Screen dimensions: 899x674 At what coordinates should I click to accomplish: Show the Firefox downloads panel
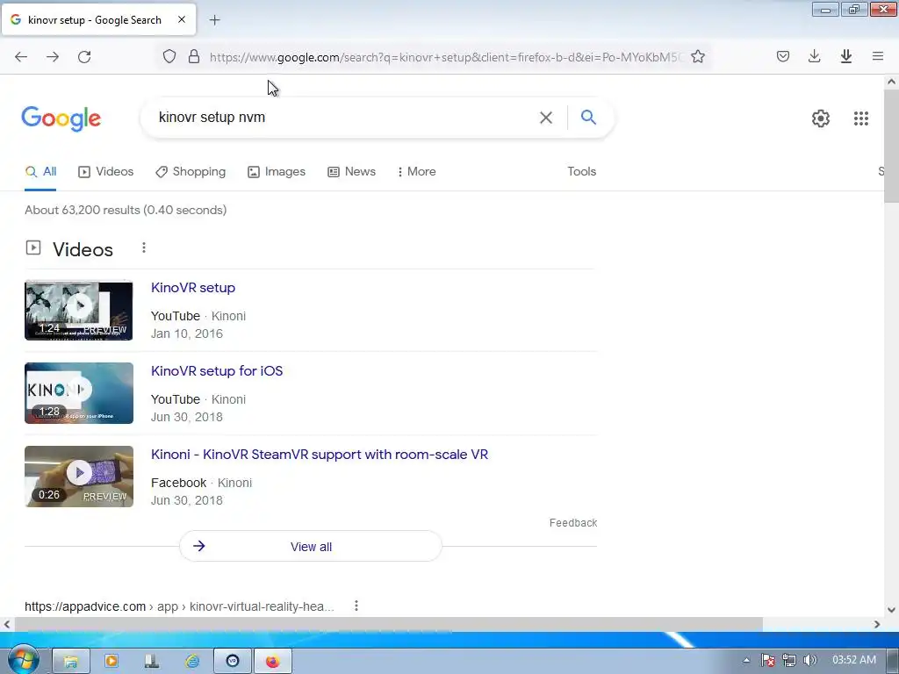(x=814, y=56)
